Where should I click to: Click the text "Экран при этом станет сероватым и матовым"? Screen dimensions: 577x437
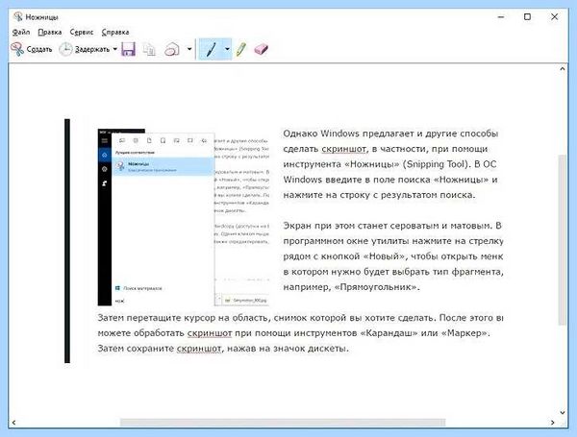(389, 226)
